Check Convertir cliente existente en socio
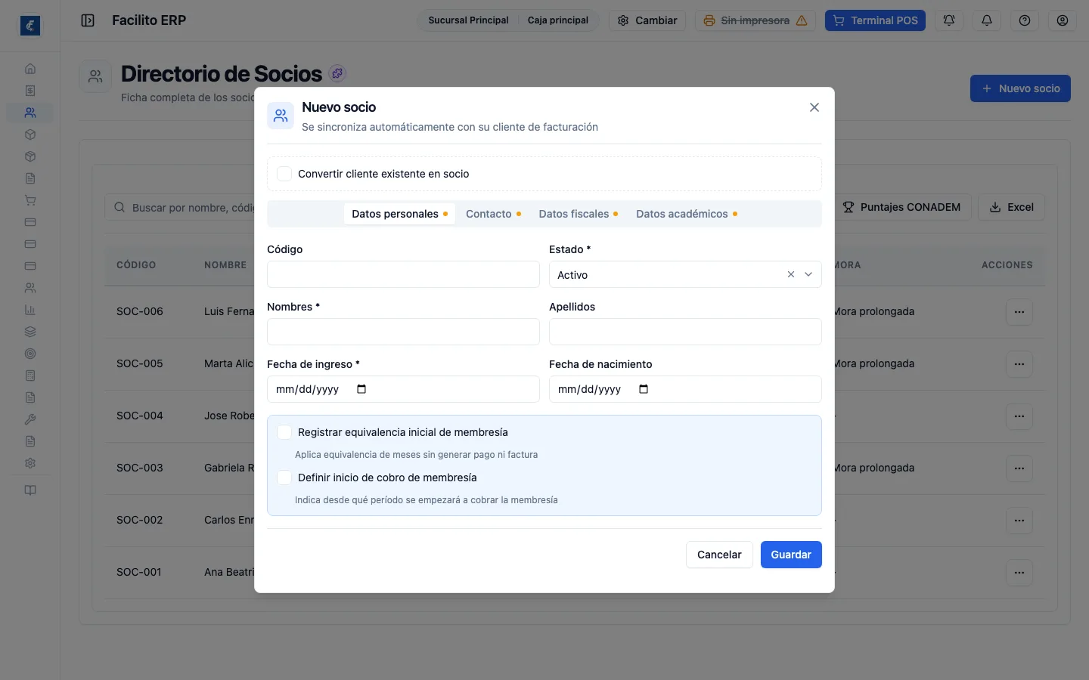The image size is (1089, 680). point(284,174)
